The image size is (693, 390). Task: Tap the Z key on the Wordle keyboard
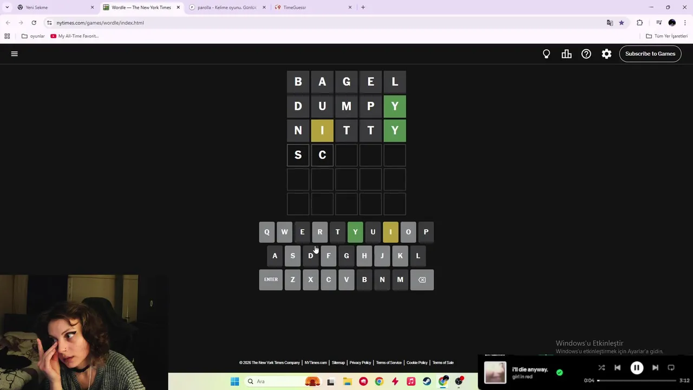tap(293, 279)
